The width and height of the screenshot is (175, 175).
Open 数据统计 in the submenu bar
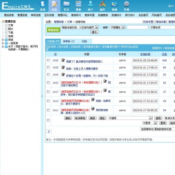point(117,15)
